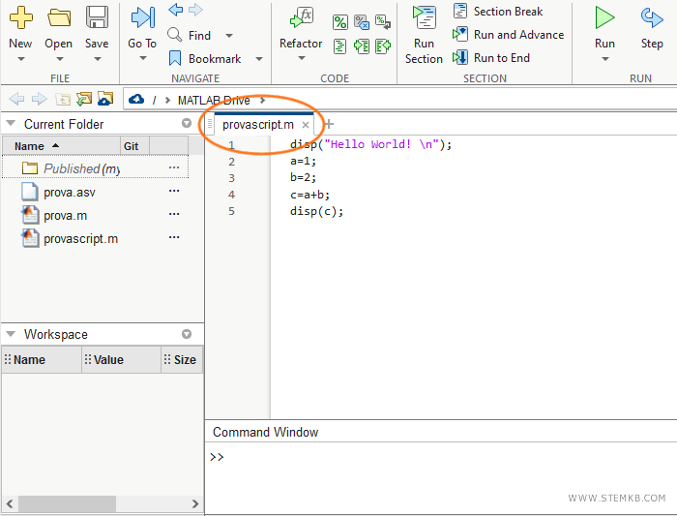This screenshot has height=516, width=677.
Task: Switch to the provascript.m editor tab
Action: pos(257,125)
